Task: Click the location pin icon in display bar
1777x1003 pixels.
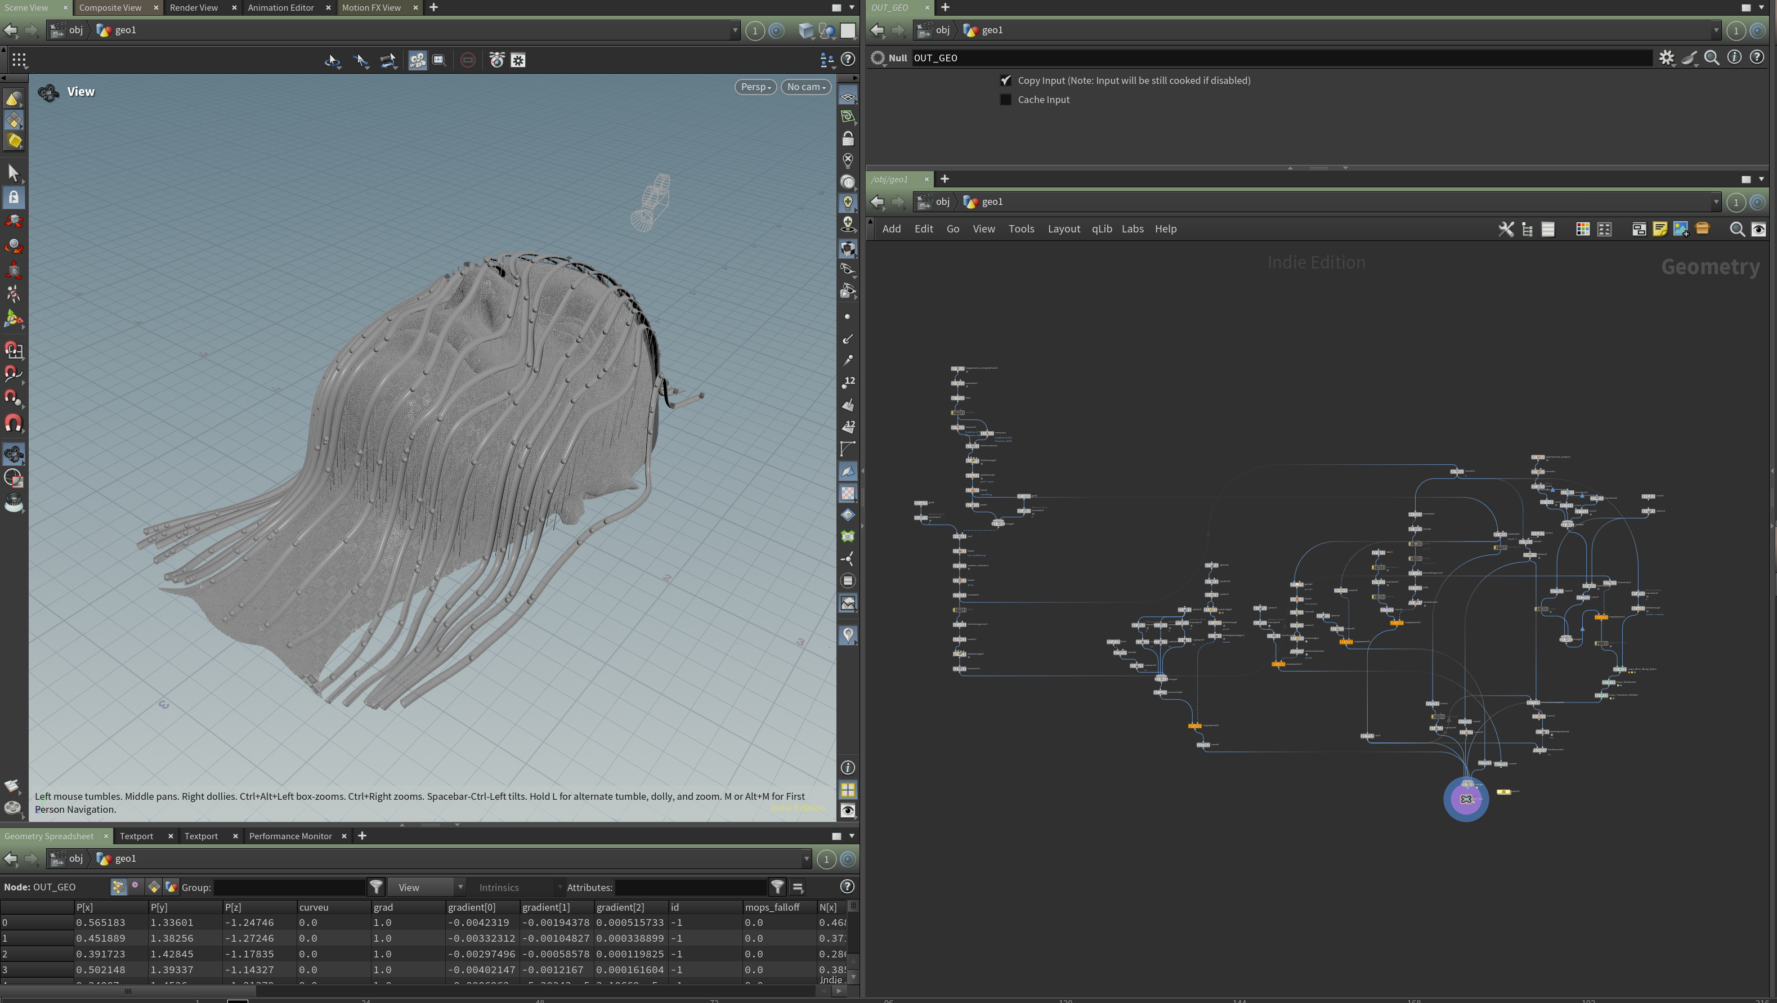Action: pos(848,635)
